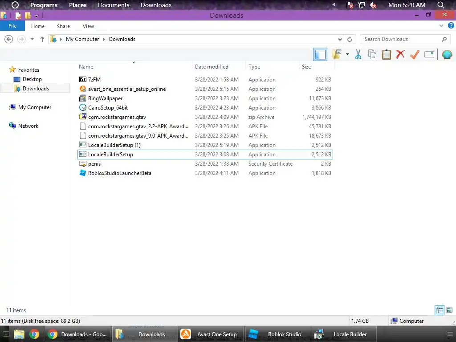Open the Documents menu in top panel
The width and height of the screenshot is (456, 342).
point(114,5)
